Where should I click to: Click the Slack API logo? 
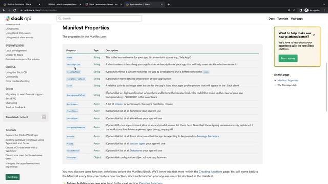(18, 19)
